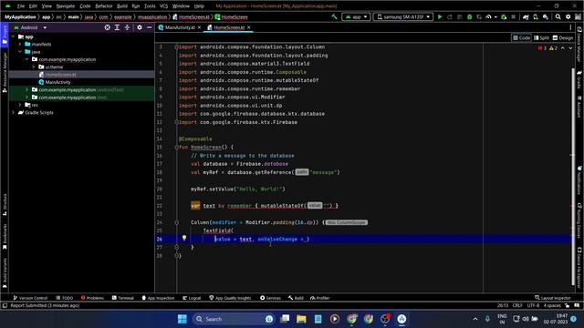Click the Apply Changes and Restart Activity icon
The image size is (584, 328).
pyautogui.click(x=450, y=16)
